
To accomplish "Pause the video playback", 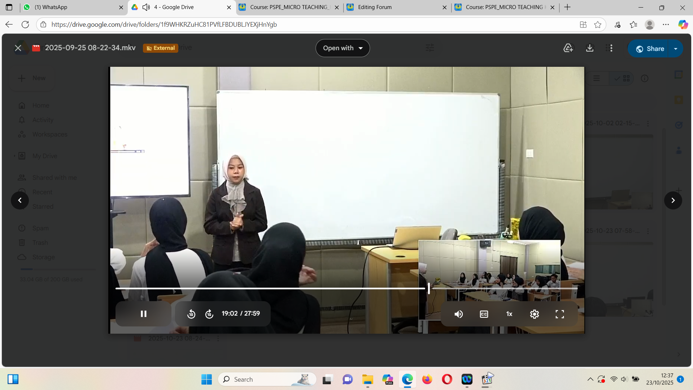I will tap(143, 314).
